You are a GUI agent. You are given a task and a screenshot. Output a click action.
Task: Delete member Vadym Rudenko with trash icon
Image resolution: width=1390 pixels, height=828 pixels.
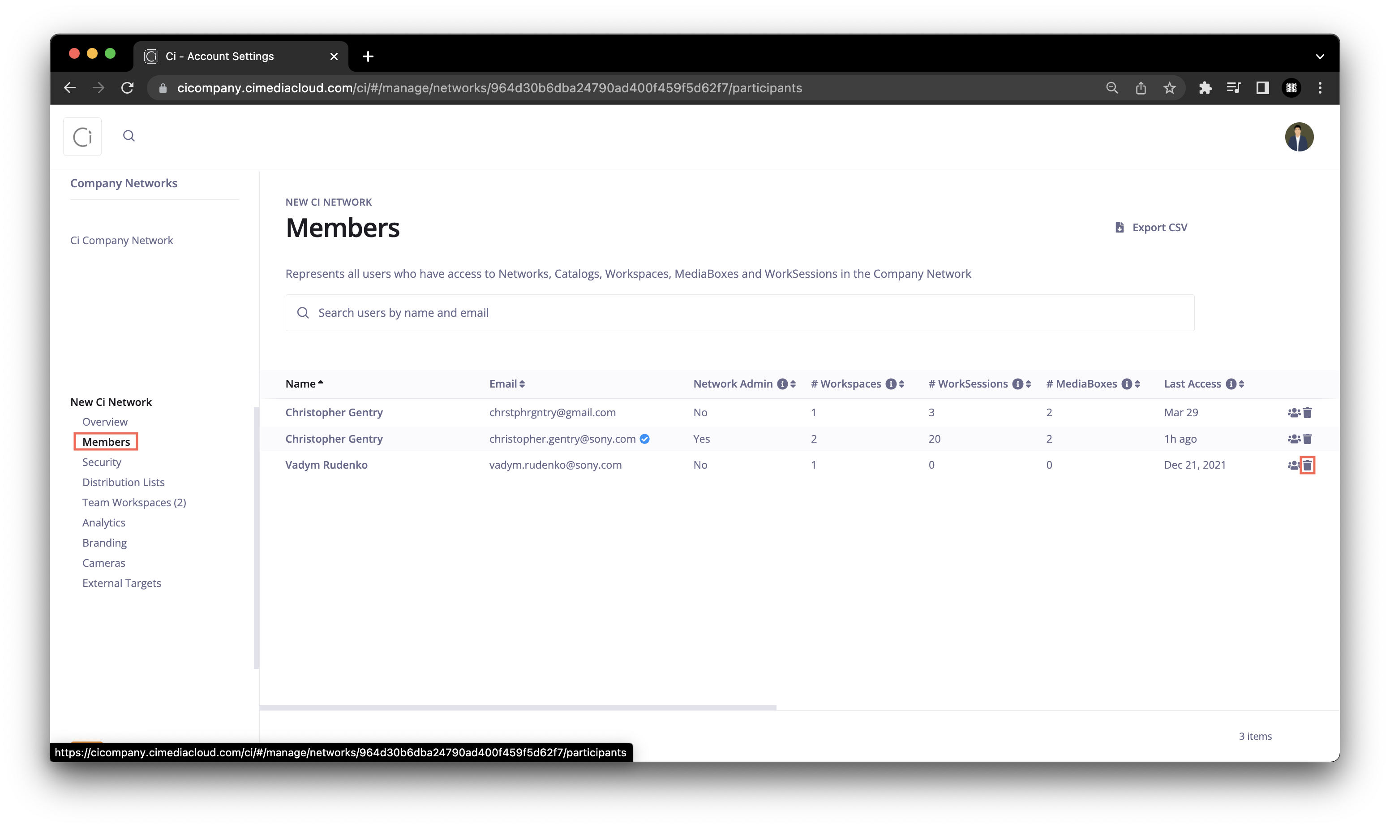[x=1307, y=466]
